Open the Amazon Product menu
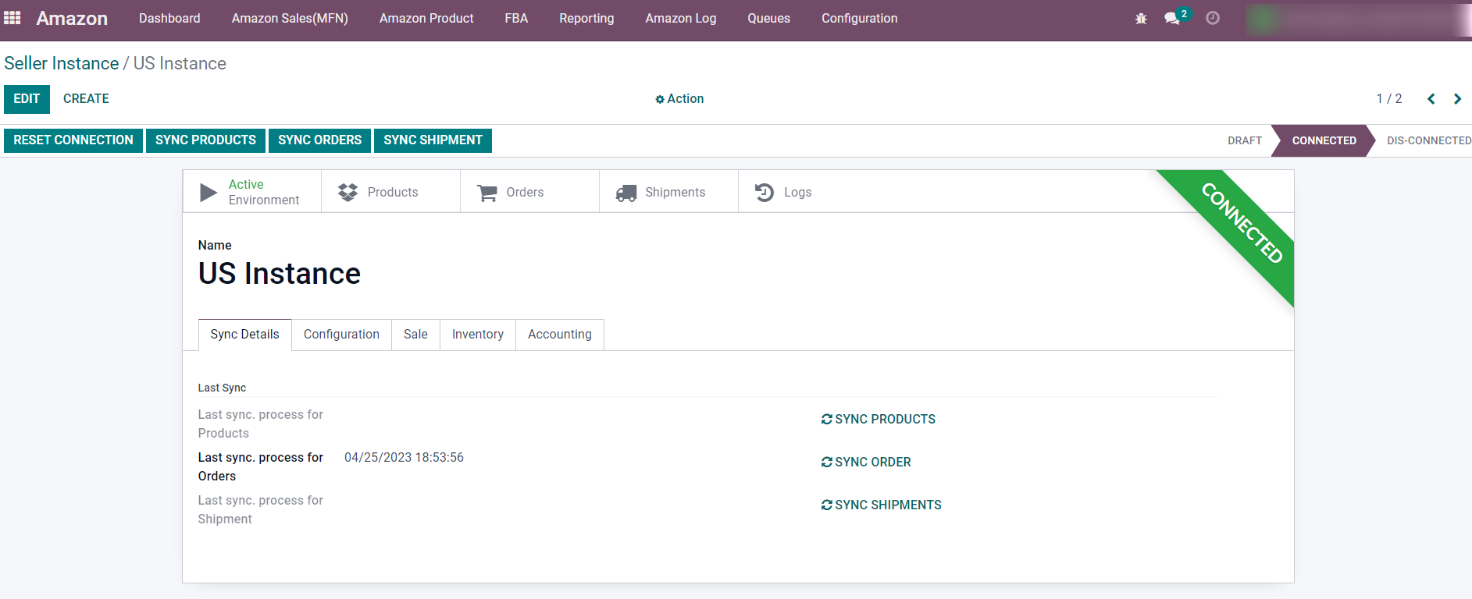This screenshot has width=1472, height=599. tap(426, 18)
